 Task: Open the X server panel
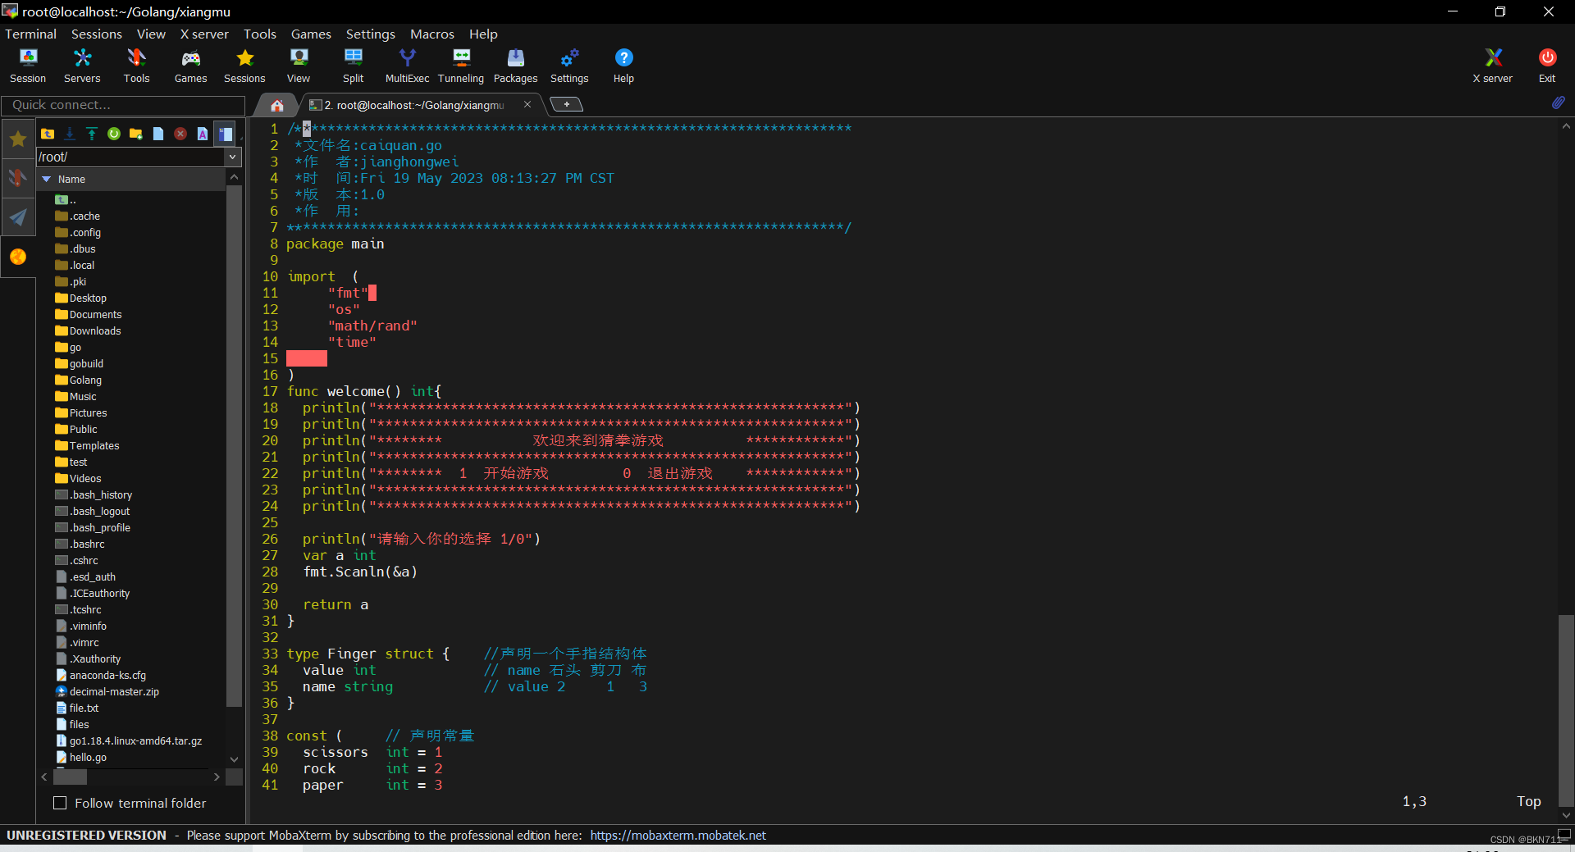pos(1492,66)
